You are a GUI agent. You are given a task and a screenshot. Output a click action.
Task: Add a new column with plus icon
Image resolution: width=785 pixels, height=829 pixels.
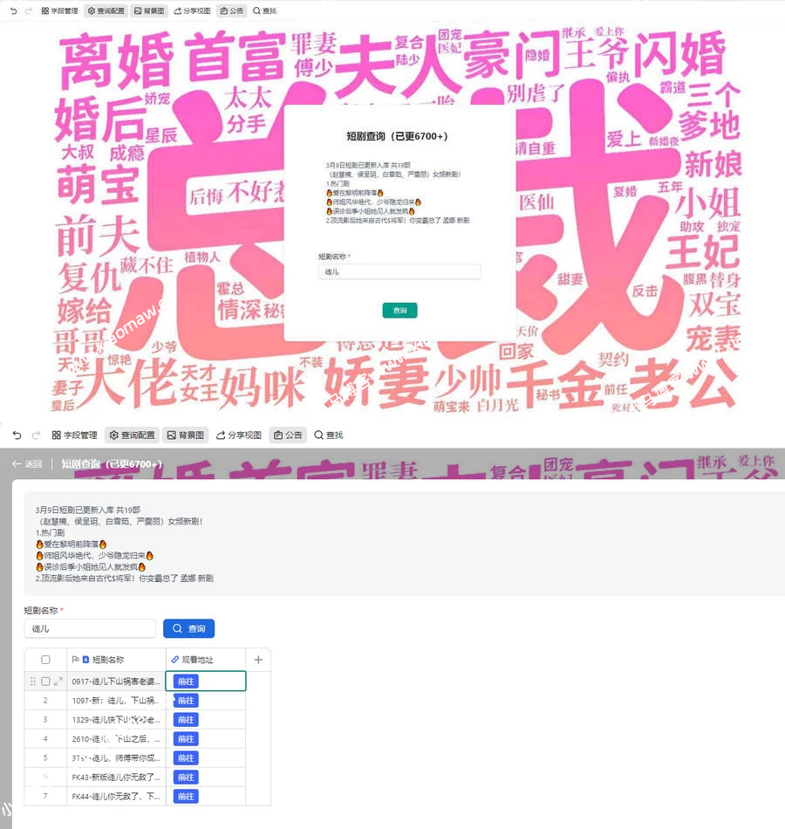[258, 660]
